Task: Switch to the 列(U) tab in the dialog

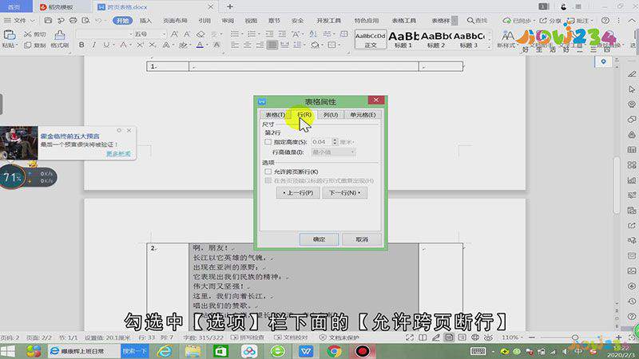Action: pos(331,115)
